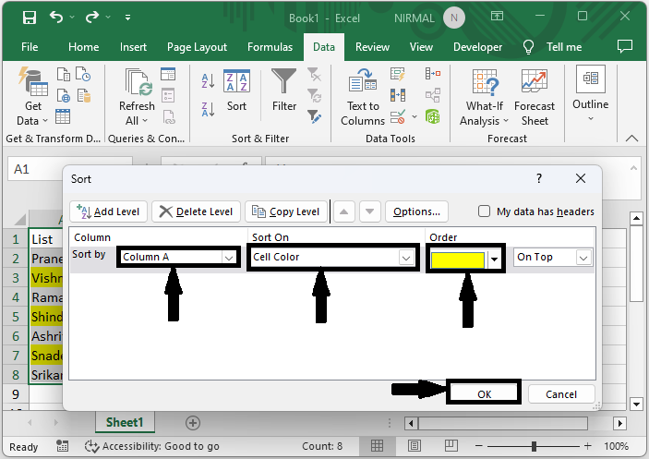649x459 pixels.
Task: Reapply the filter
Action: pos(314,96)
